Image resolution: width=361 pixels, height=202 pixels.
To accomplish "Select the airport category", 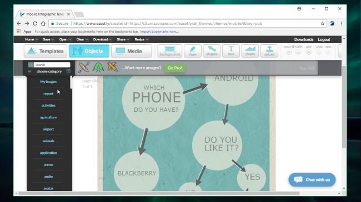I will (x=48, y=129).
